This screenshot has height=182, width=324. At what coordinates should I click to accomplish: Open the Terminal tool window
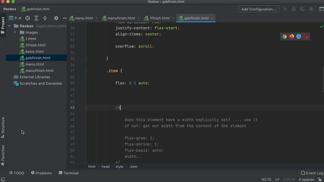point(68,173)
